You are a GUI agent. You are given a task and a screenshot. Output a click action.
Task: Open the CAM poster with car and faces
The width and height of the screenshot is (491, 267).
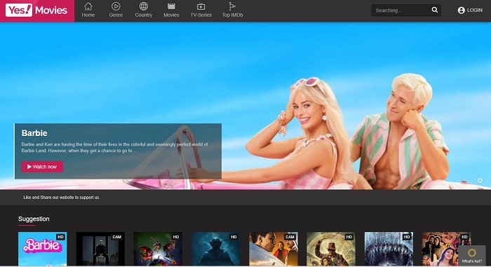pos(274,249)
